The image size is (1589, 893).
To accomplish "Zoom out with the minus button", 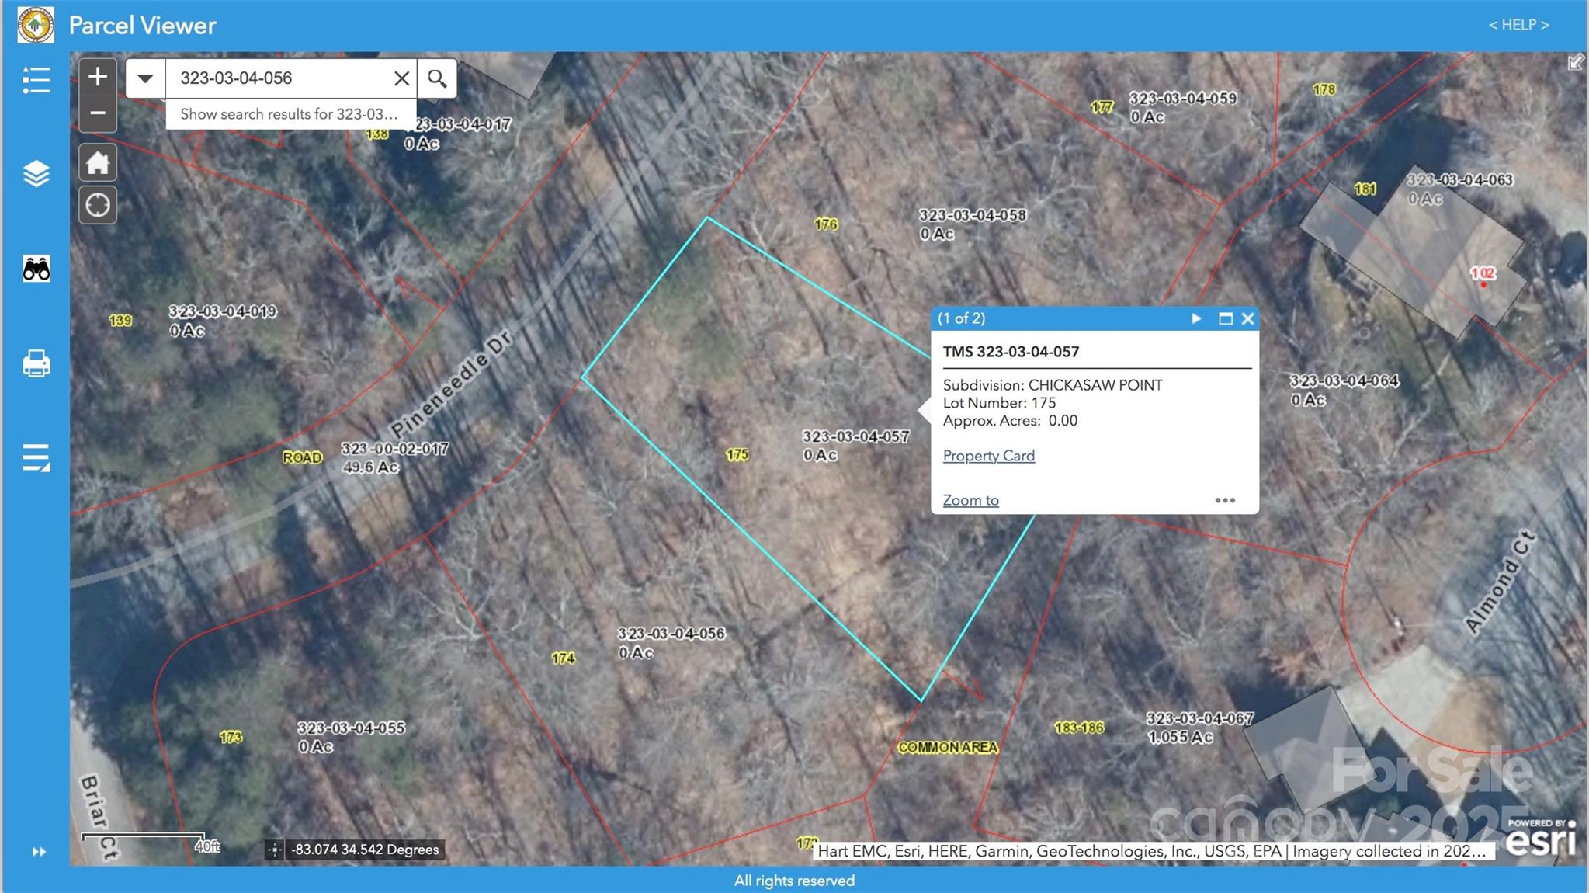I will (x=98, y=113).
